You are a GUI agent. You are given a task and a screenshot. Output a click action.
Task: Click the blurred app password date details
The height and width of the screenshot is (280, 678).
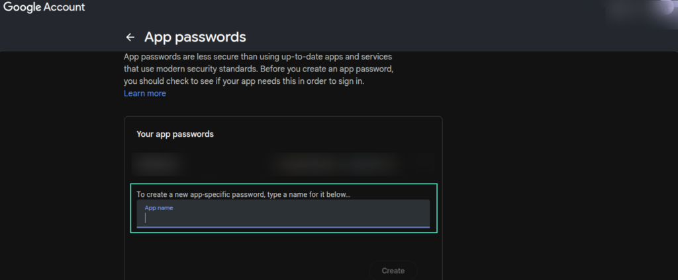point(334,162)
